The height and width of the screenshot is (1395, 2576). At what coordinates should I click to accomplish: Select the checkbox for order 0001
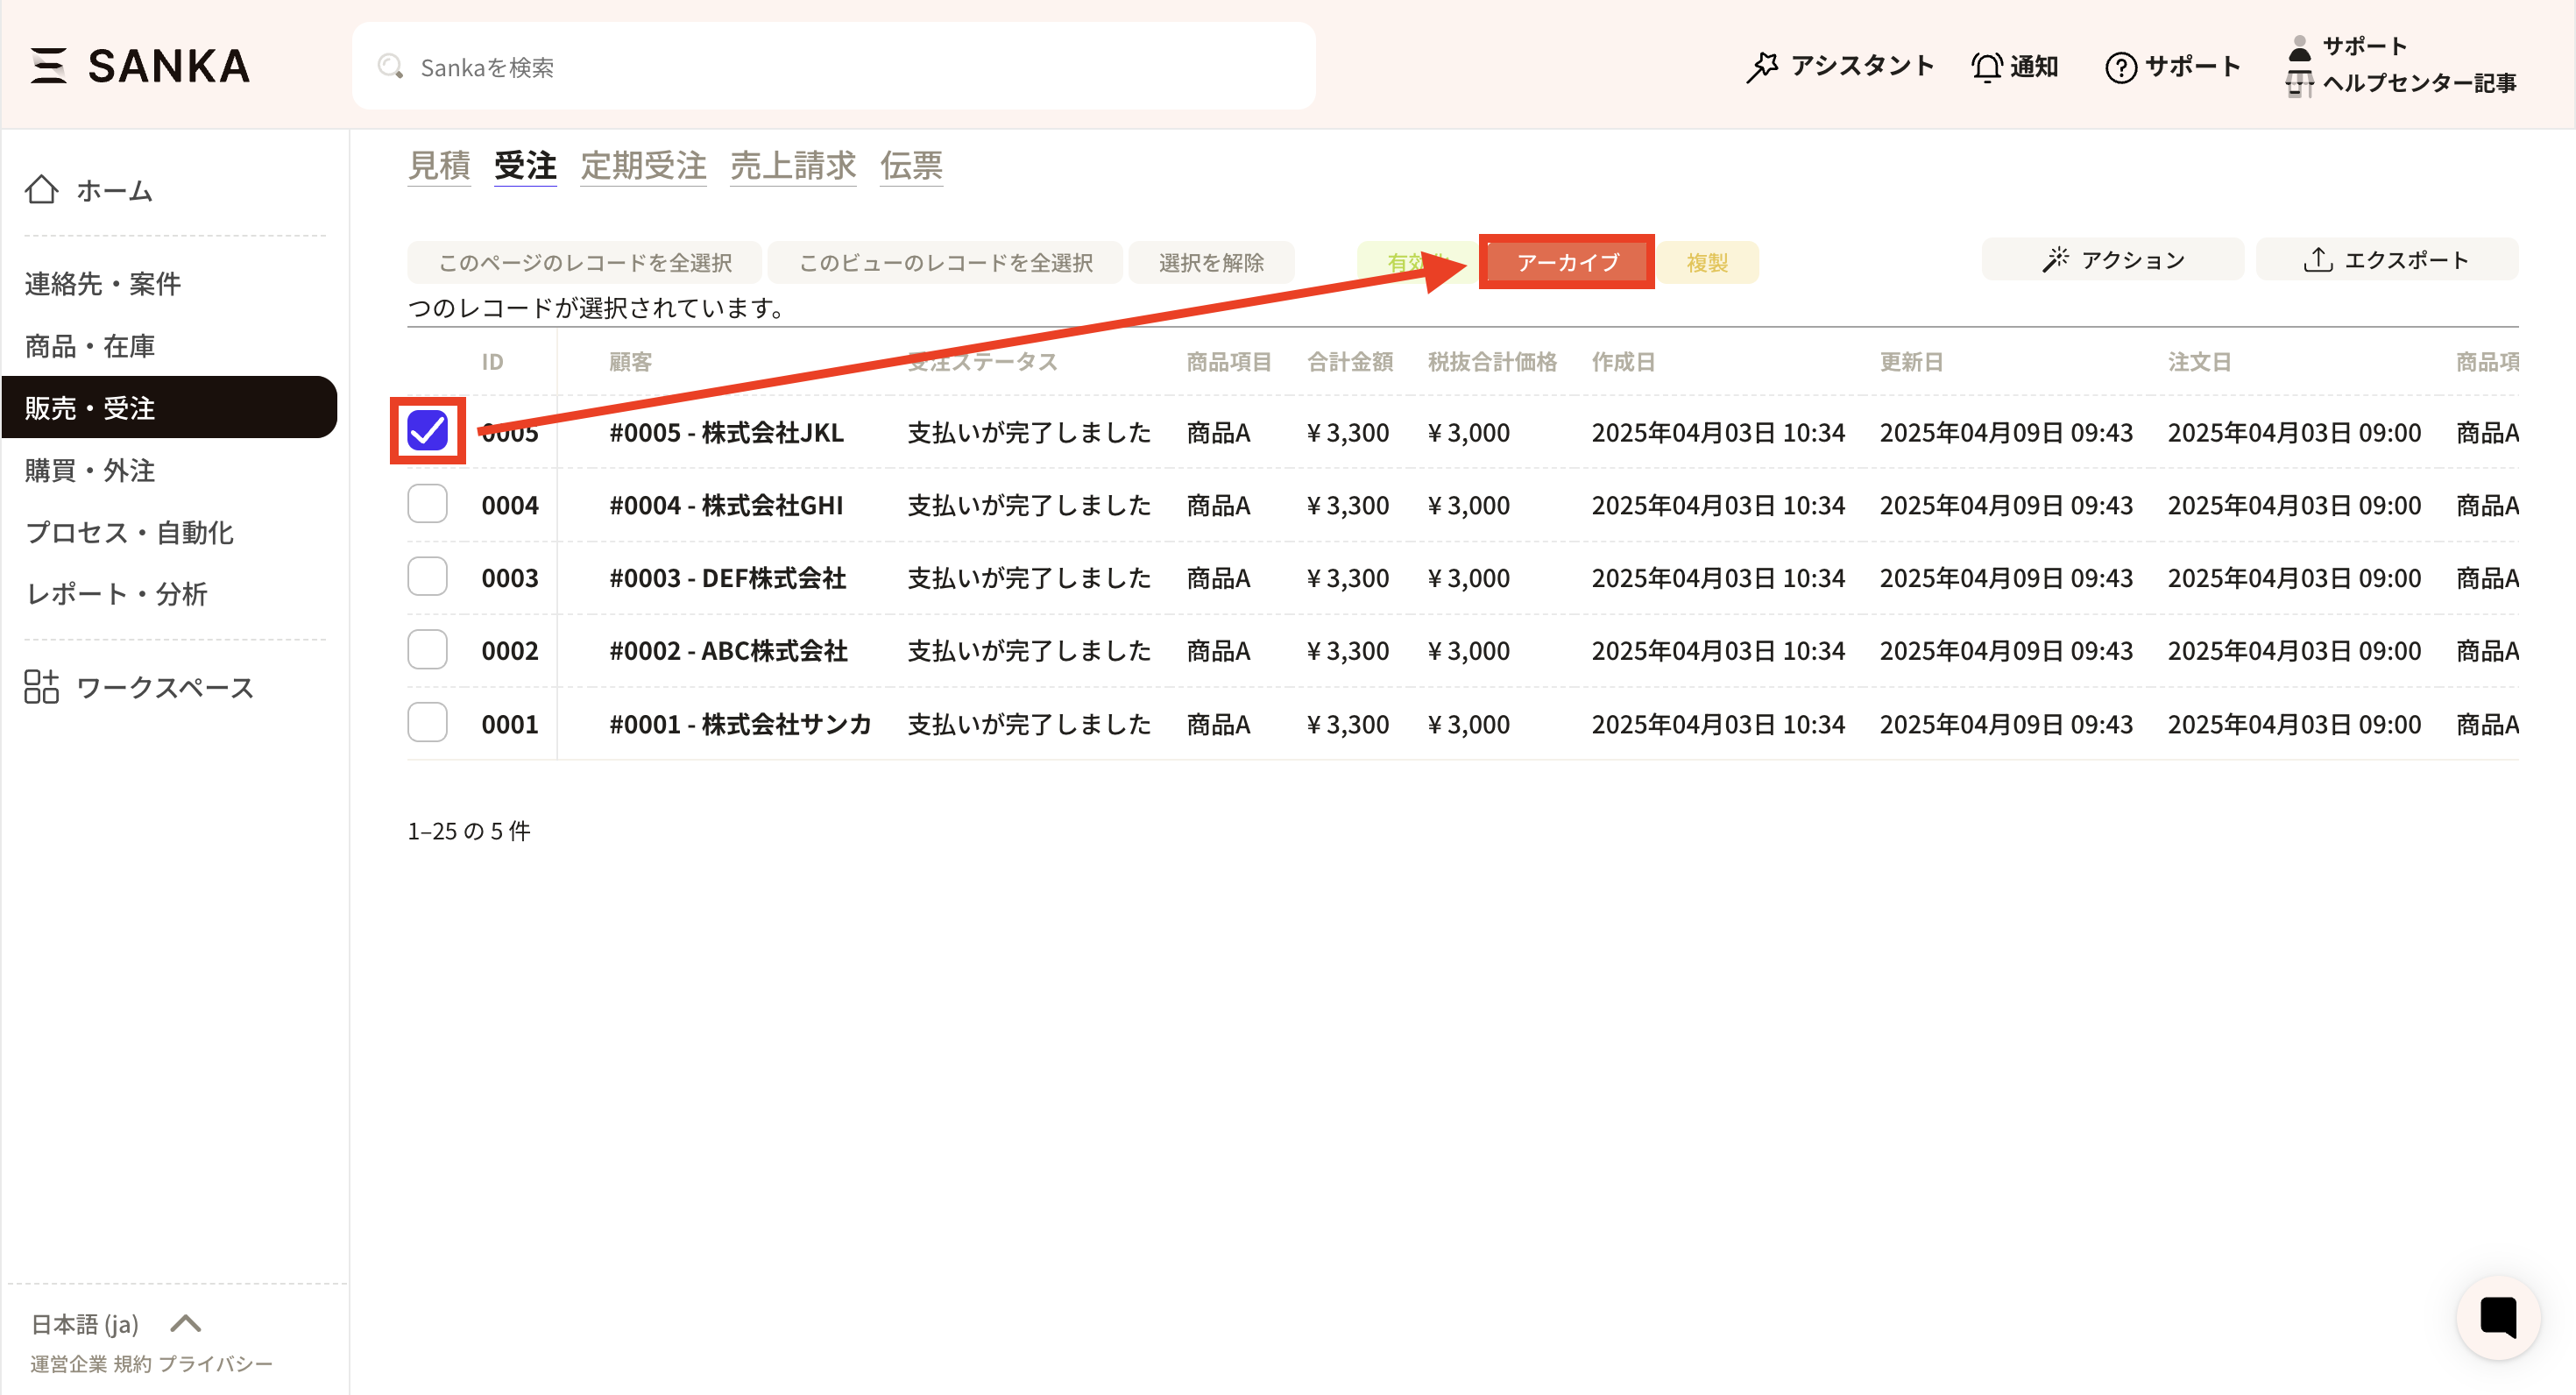coord(428,722)
